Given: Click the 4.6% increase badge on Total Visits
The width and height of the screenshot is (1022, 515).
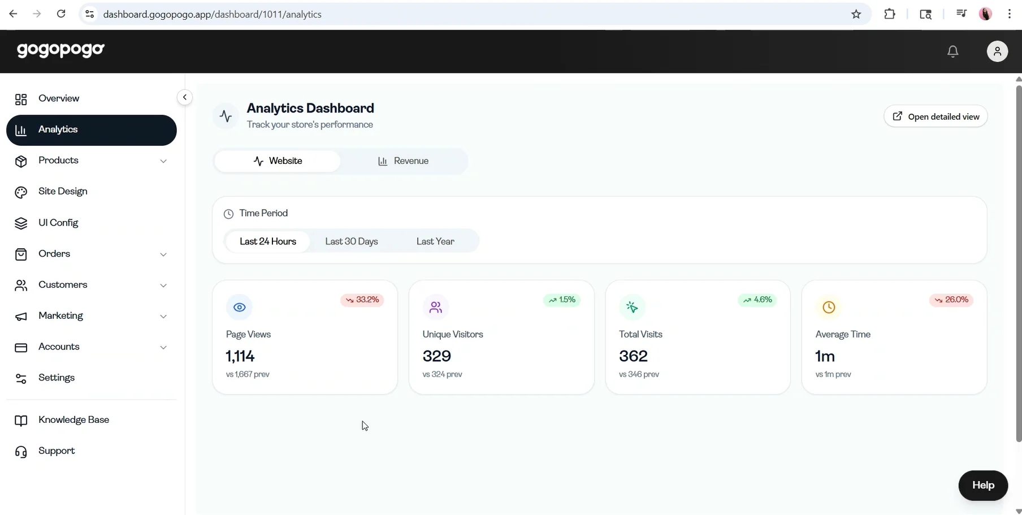Looking at the screenshot, I should [x=757, y=300].
